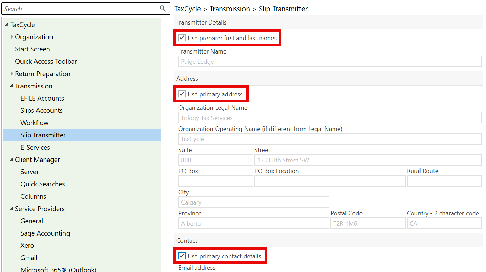The height and width of the screenshot is (272, 486).
Task: Uncheck Use preparer first and last names
Action: pyautogui.click(x=182, y=38)
